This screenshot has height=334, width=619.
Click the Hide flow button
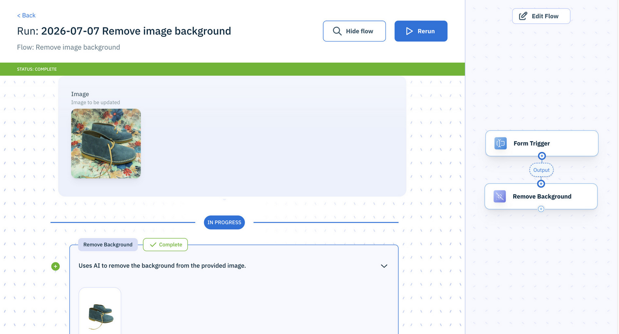[354, 31]
